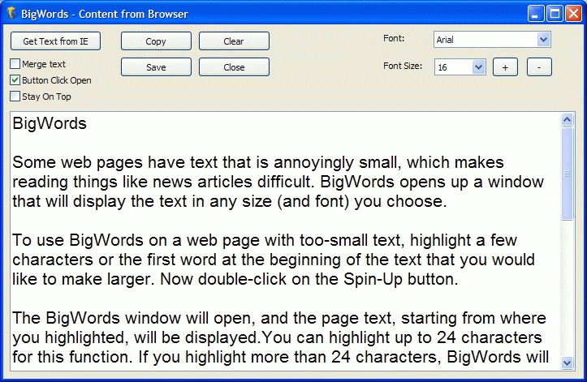The width and height of the screenshot is (587, 382).
Task: Click the BigWords app icon in title bar
Action: (11, 14)
